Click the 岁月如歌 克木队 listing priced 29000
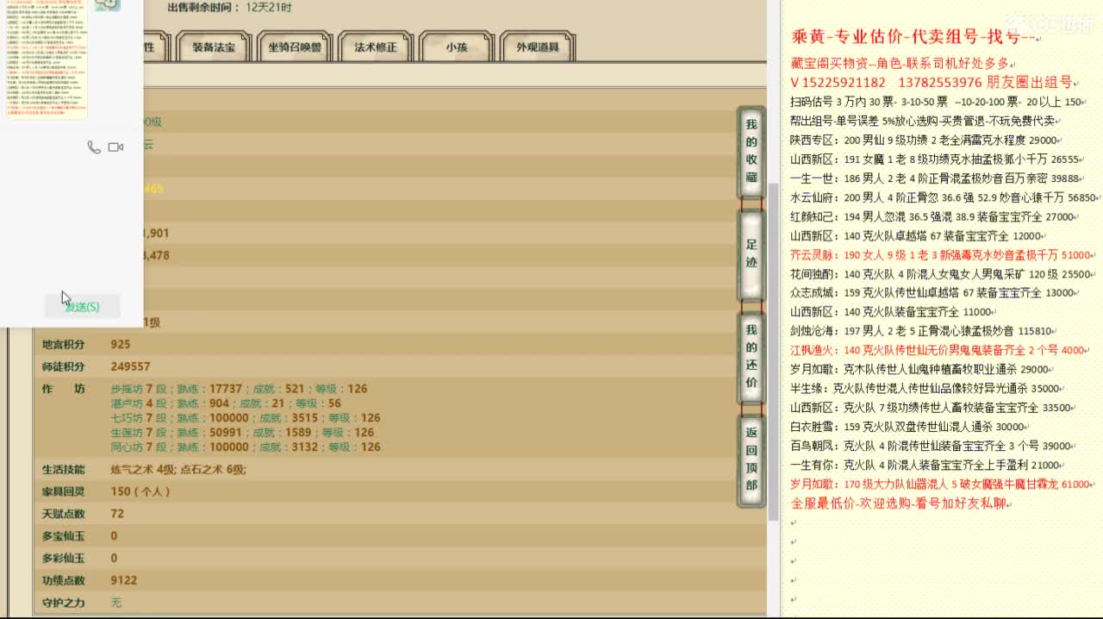The image size is (1103, 619). (x=919, y=369)
